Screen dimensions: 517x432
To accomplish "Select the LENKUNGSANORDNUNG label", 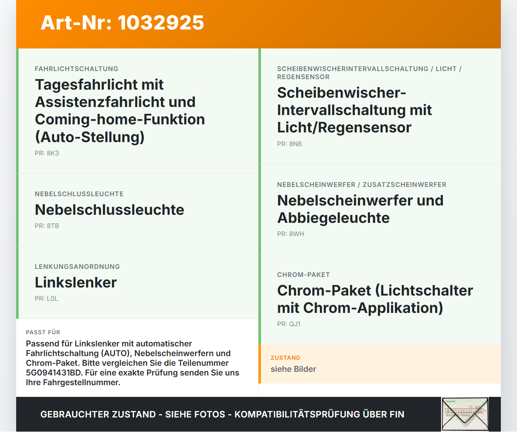I will tap(78, 266).
